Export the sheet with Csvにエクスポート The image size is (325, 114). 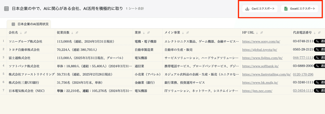260,9
